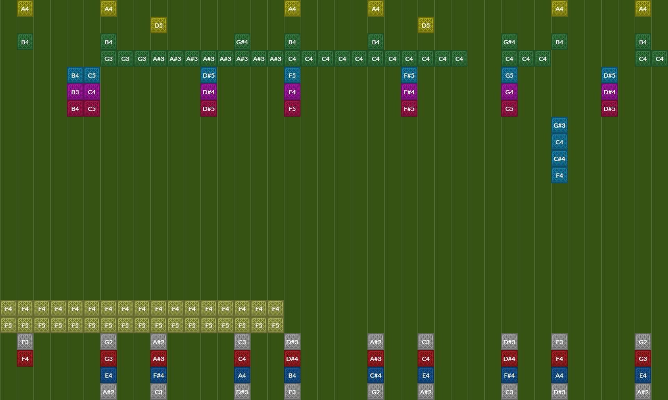This screenshot has height=400, width=668.
Task: Click red C4 block above dark blue E4
Action: (426, 358)
